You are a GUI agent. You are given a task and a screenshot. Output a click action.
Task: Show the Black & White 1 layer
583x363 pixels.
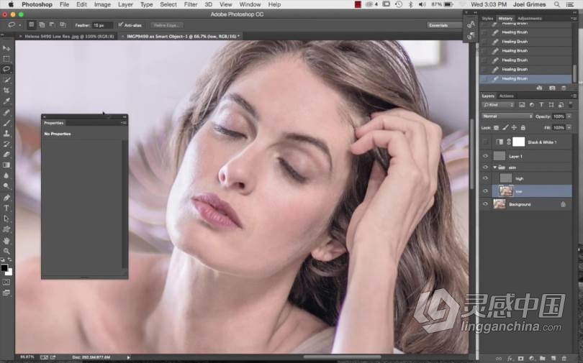485,142
